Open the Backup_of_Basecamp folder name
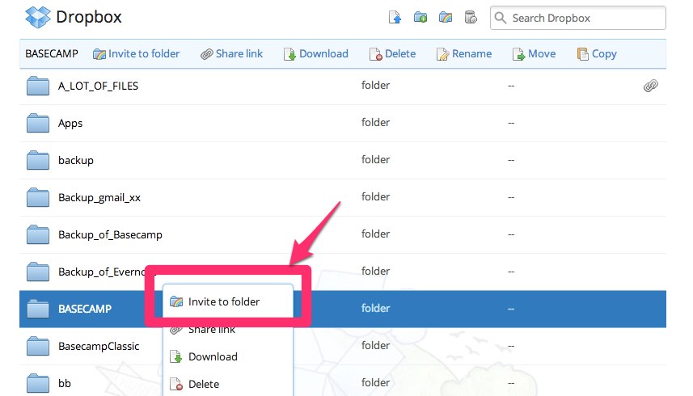This screenshot has height=396, width=693. point(110,234)
